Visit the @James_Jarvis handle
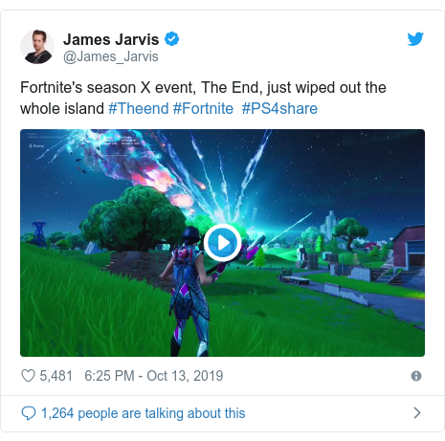445x441 pixels. pyautogui.click(x=111, y=56)
